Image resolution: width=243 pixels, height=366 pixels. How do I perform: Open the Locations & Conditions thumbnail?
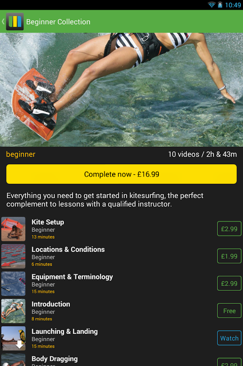[x=13, y=256]
